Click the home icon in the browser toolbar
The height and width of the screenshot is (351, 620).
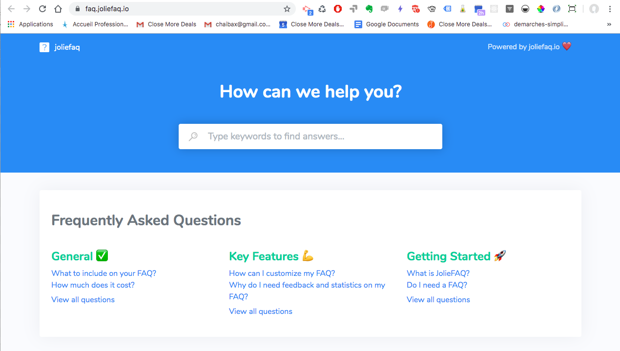tap(58, 9)
